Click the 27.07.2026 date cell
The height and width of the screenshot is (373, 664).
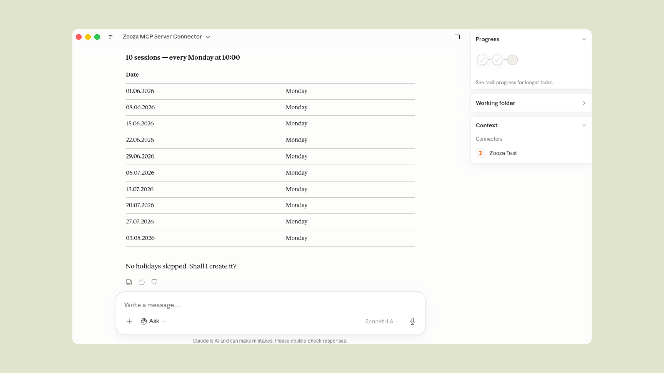pos(140,222)
